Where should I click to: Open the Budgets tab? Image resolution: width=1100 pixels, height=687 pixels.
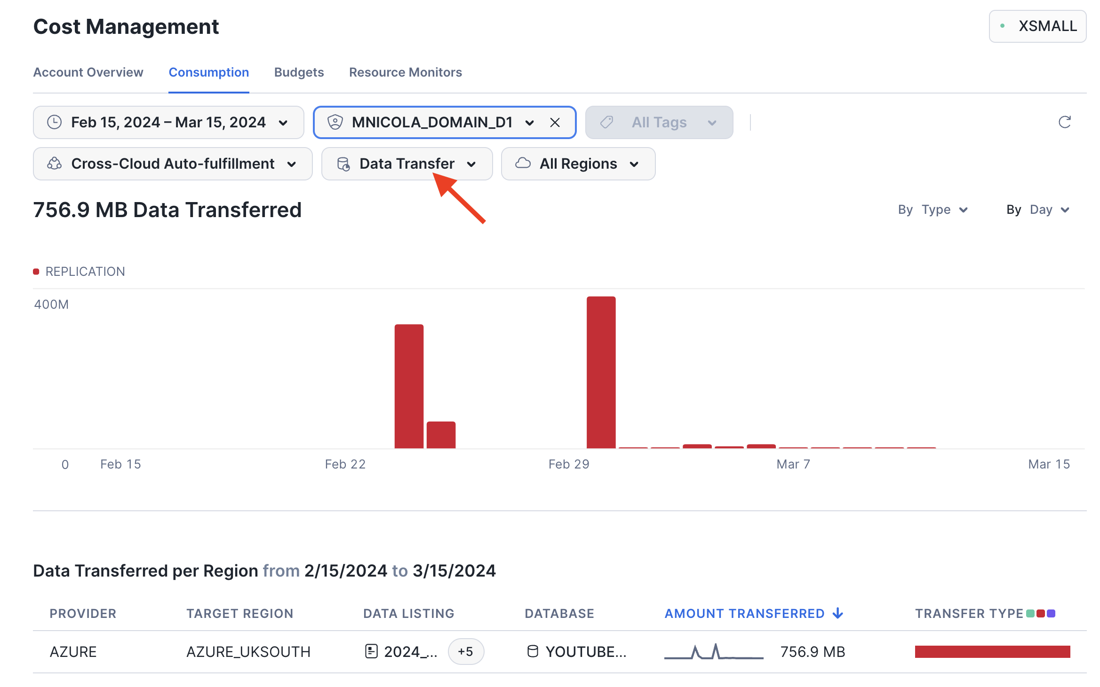[299, 72]
